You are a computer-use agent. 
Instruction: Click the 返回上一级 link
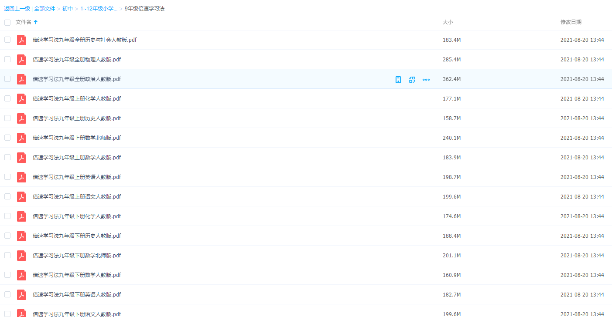click(x=17, y=9)
